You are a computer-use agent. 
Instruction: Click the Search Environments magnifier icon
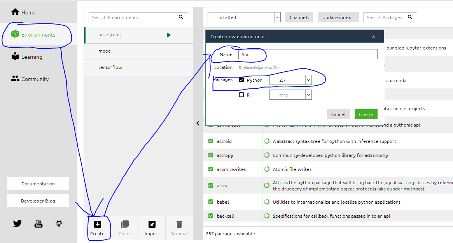181,17
